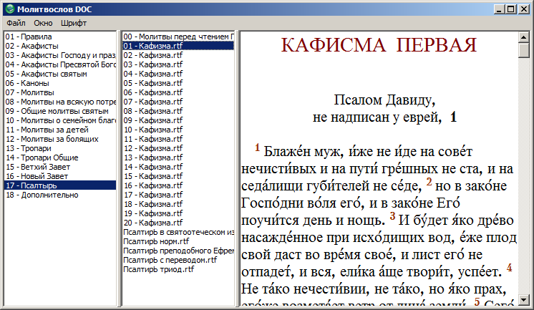Open Псалтирь с переводом.rtf
The width and height of the screenshot is (534, 310).
[170, 260]
